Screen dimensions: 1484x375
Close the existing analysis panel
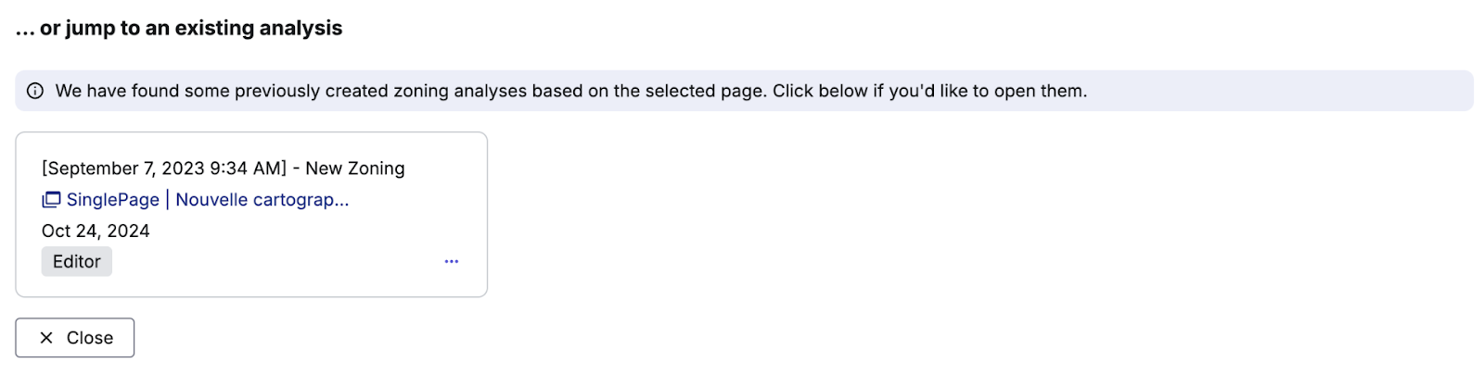pos(75,338)
